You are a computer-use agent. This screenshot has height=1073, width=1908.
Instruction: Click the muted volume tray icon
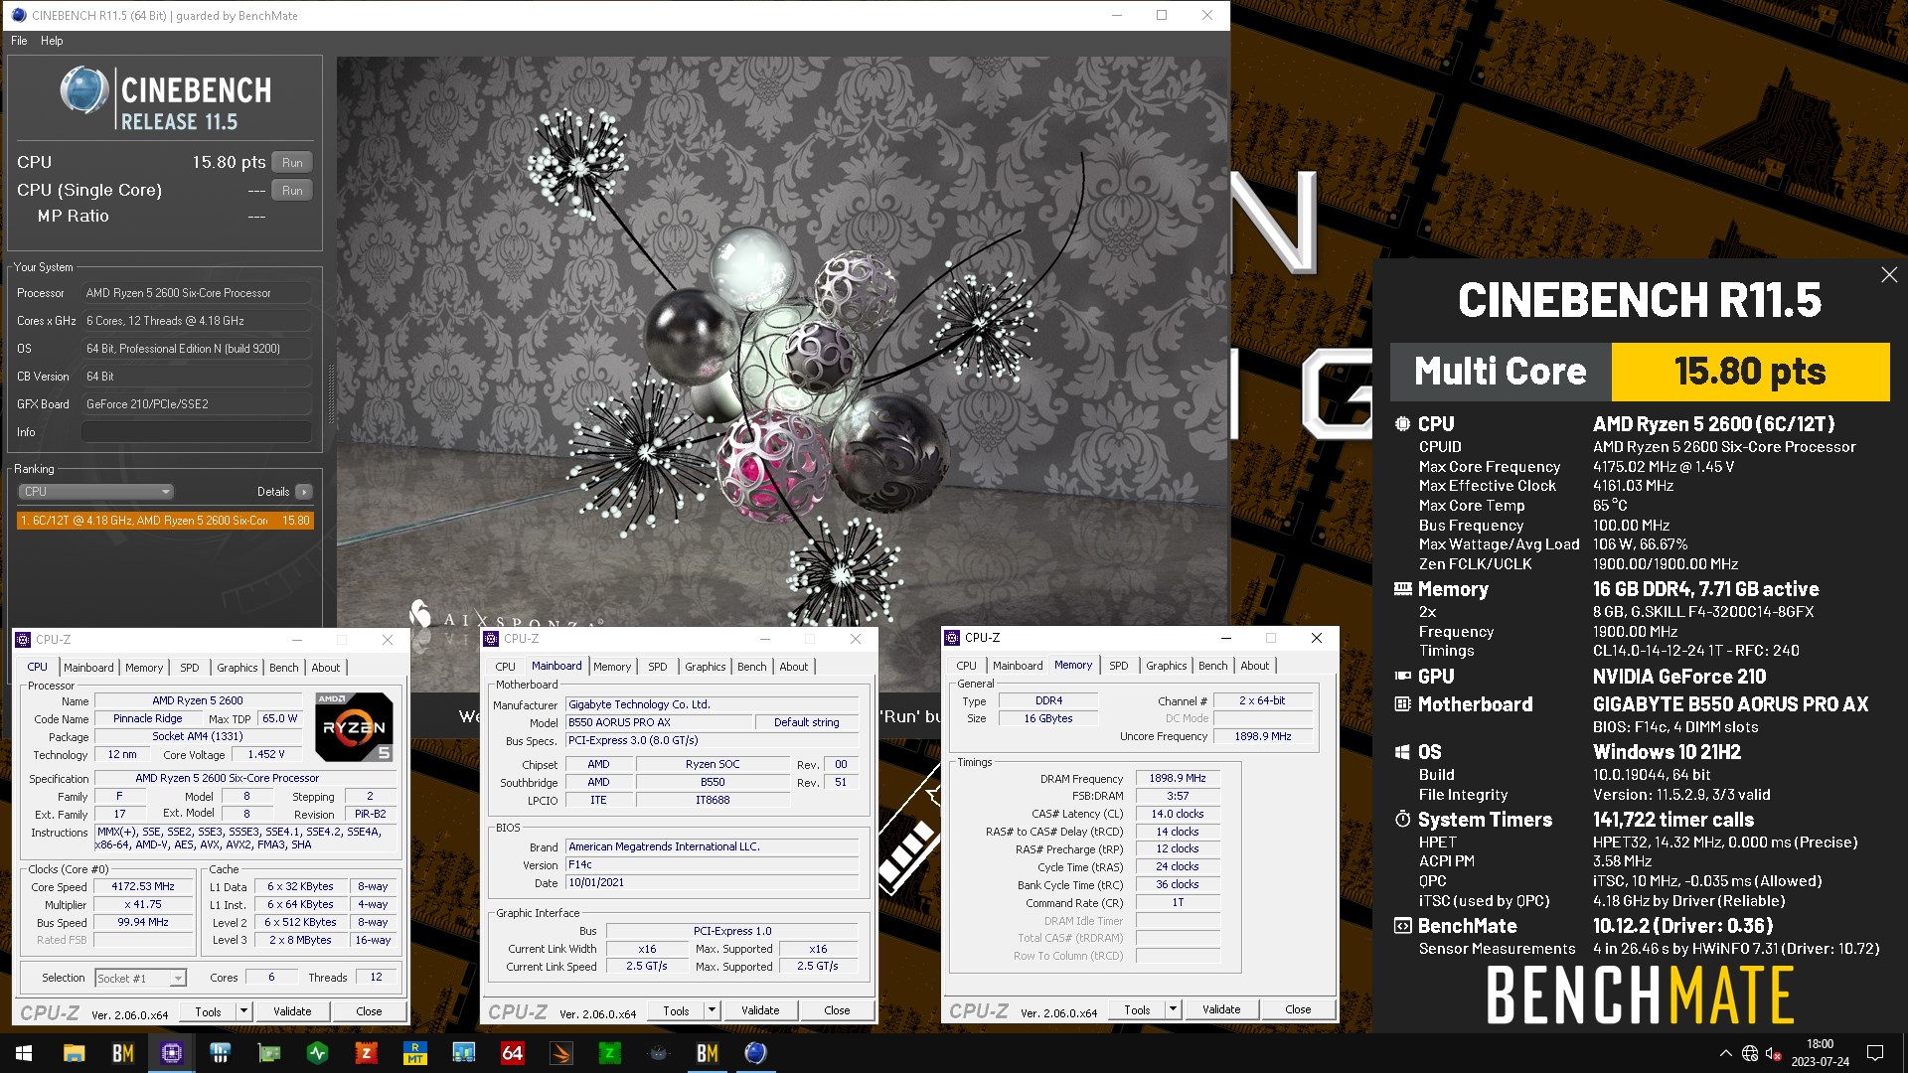(x=1774, y=1053)
